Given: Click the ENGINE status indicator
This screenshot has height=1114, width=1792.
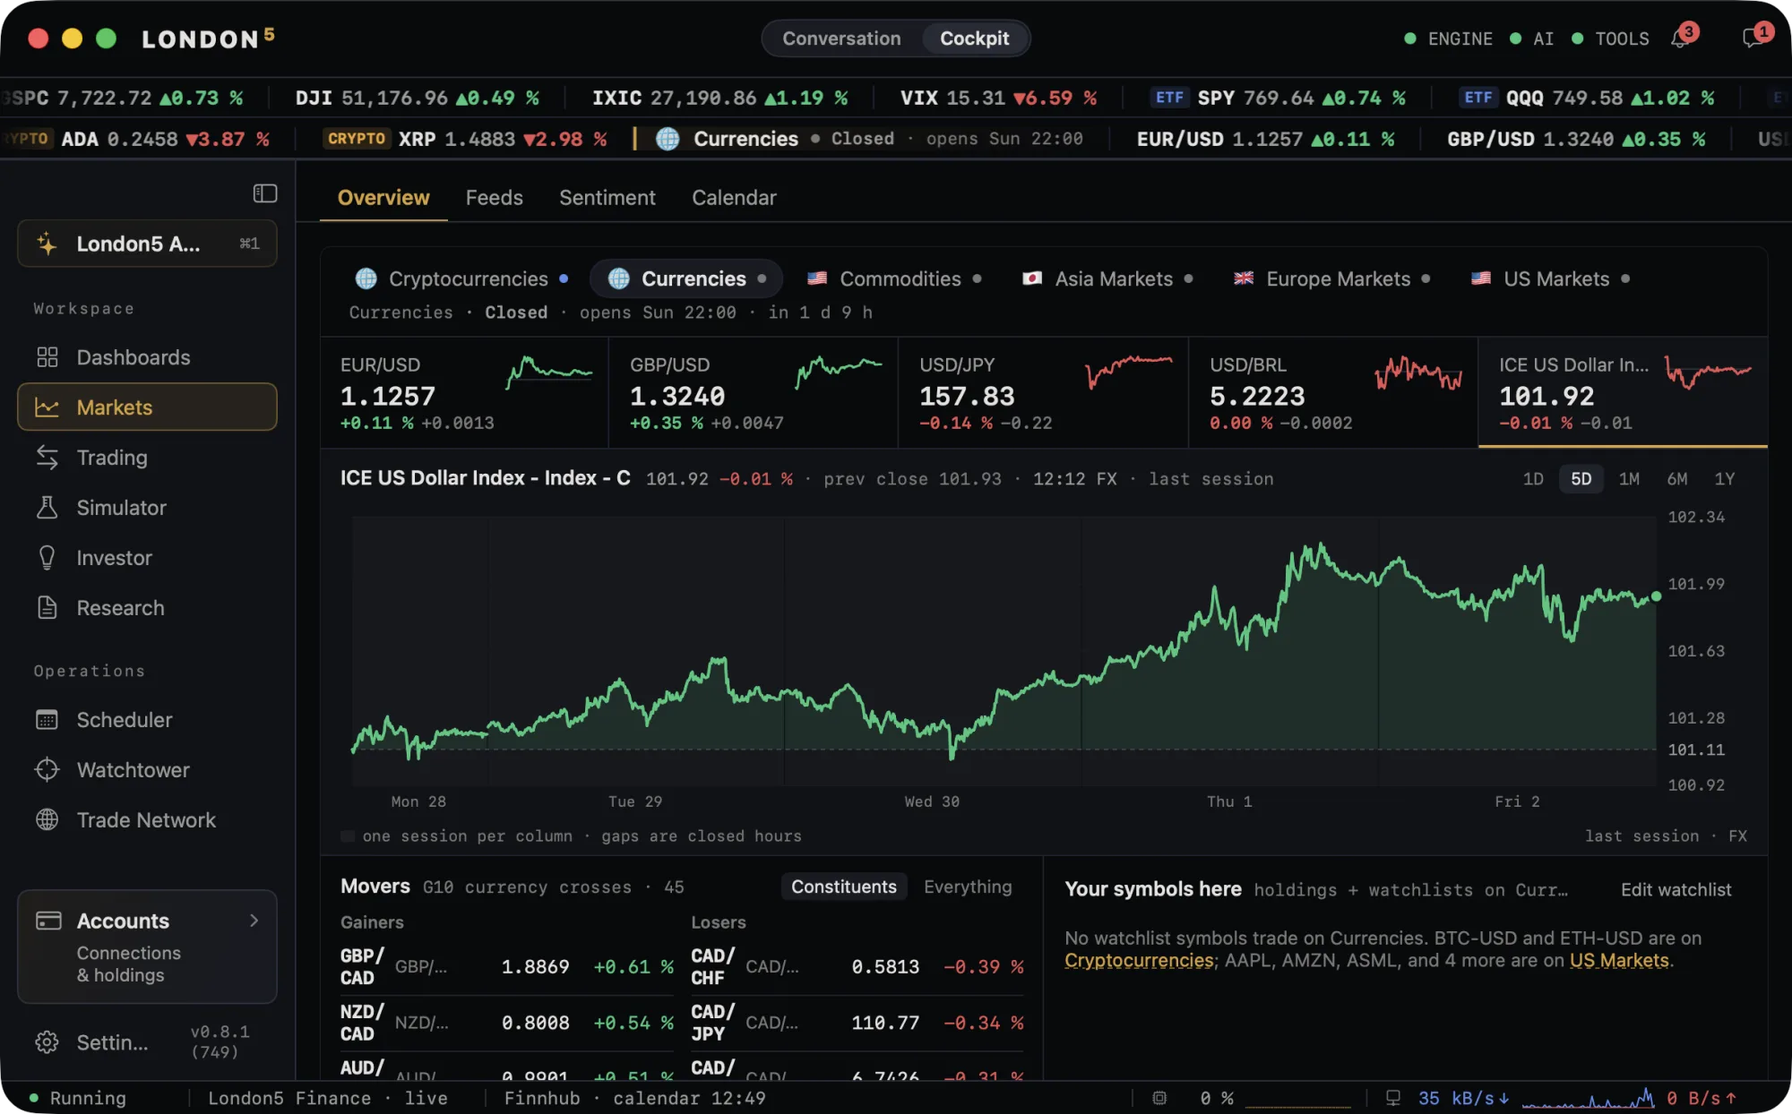Looking at the screenshot, I should [1449, 39].
